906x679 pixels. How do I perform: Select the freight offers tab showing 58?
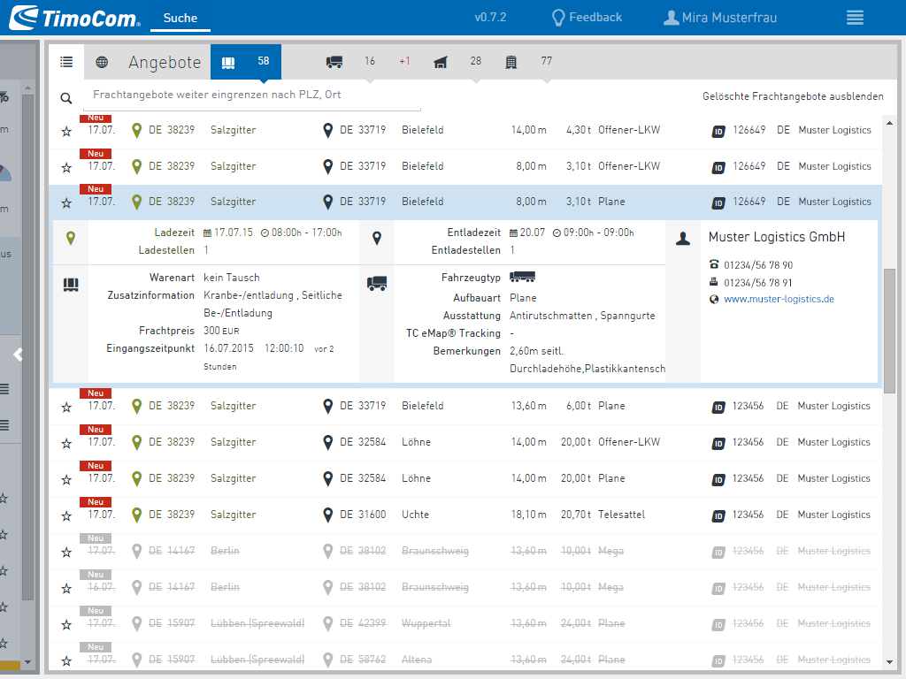pos(246,62)
